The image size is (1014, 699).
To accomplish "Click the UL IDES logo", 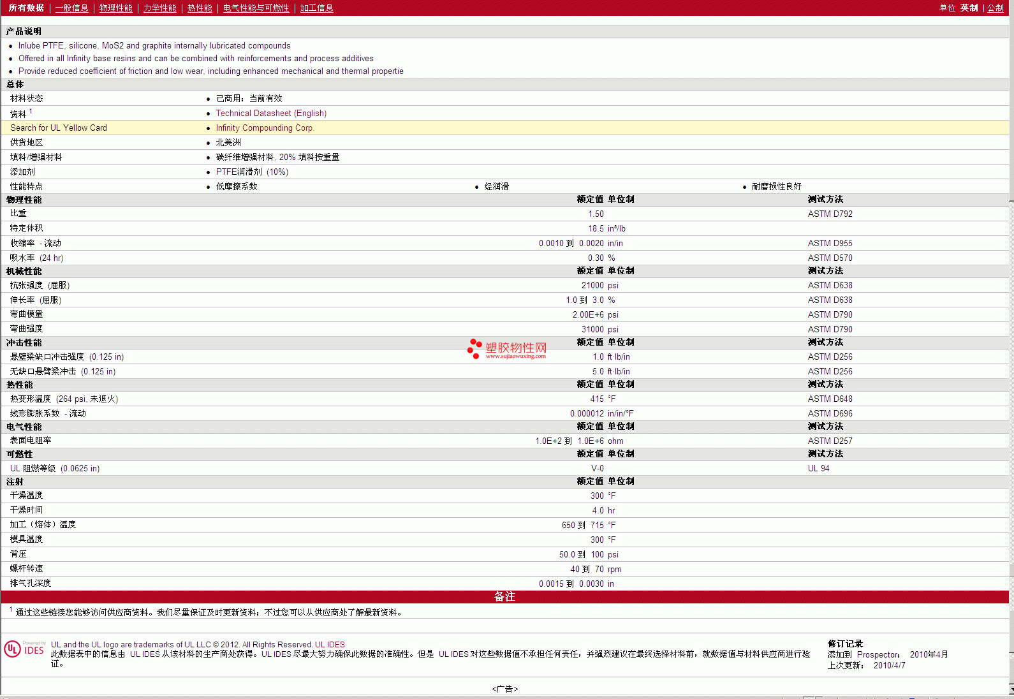I will click(x=24, y=649).
